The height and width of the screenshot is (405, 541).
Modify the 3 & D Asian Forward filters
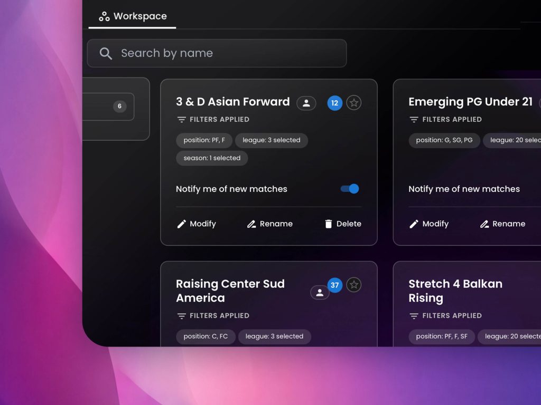(197, 224)
